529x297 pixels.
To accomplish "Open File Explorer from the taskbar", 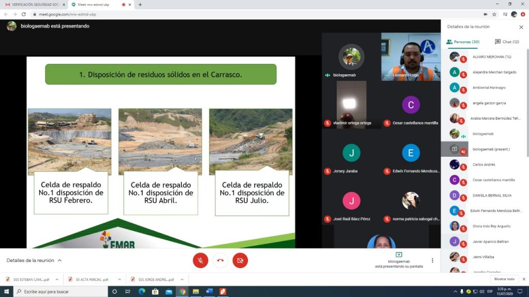I will point(196,292).
